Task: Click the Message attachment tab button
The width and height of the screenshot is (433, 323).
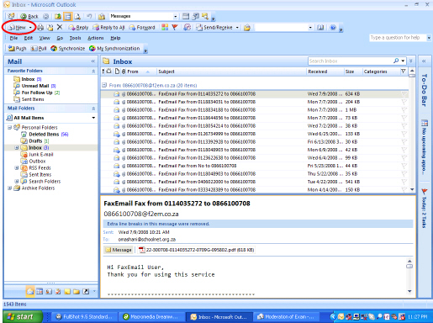Action: pos(119,250)
